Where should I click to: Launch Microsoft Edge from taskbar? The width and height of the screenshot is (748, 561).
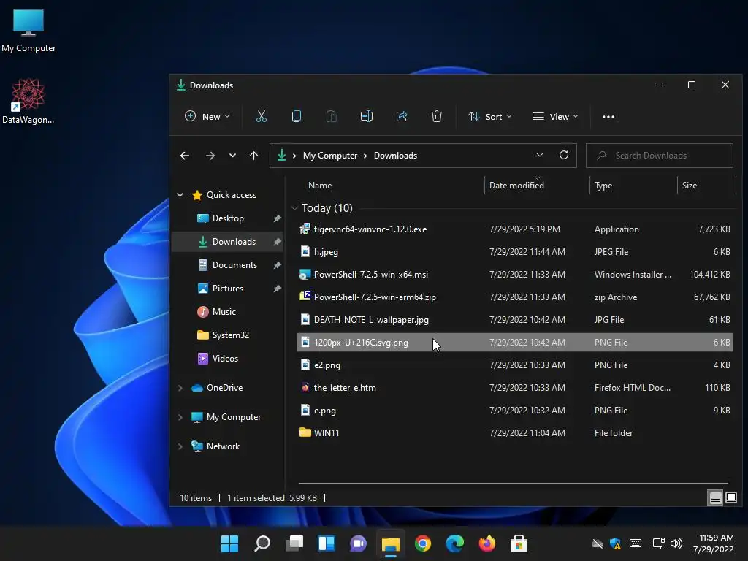pyautogui.click(x=454, y=543)
